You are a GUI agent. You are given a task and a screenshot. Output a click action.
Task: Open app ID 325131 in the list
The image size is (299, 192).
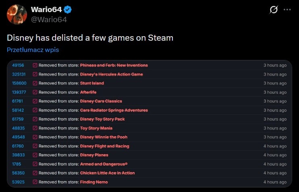point(19,74)
